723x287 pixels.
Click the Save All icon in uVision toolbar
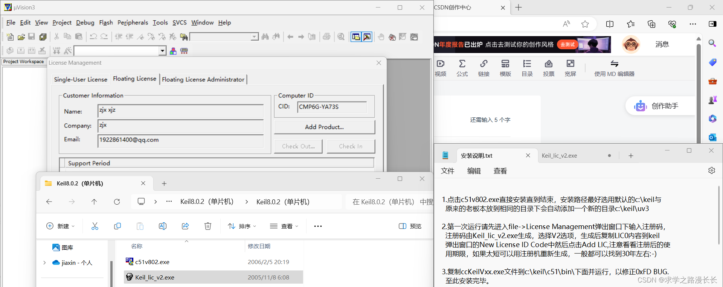point(43,37)
